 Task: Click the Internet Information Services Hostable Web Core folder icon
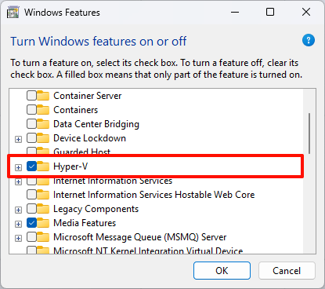point(43,195)
